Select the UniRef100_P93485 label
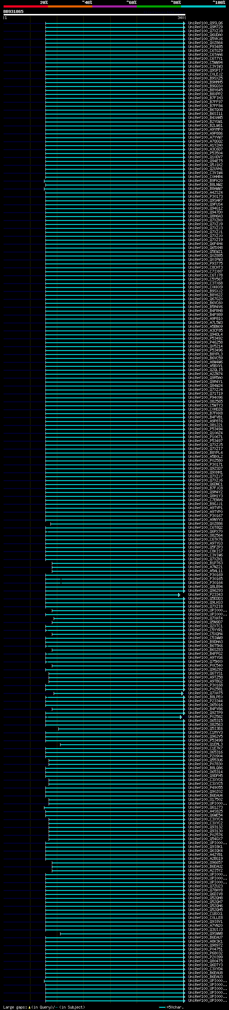This screenshot has width=229, height=1010. click(205, 47)
